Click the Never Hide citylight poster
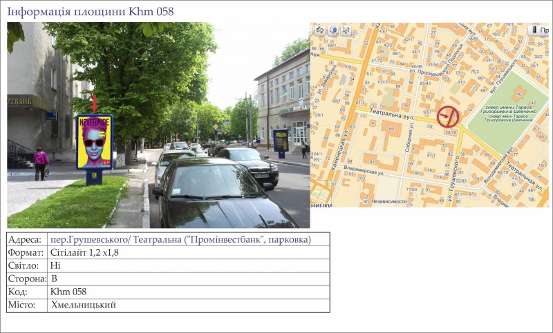Viewport: 553px width, 333px height. [95, 142]
